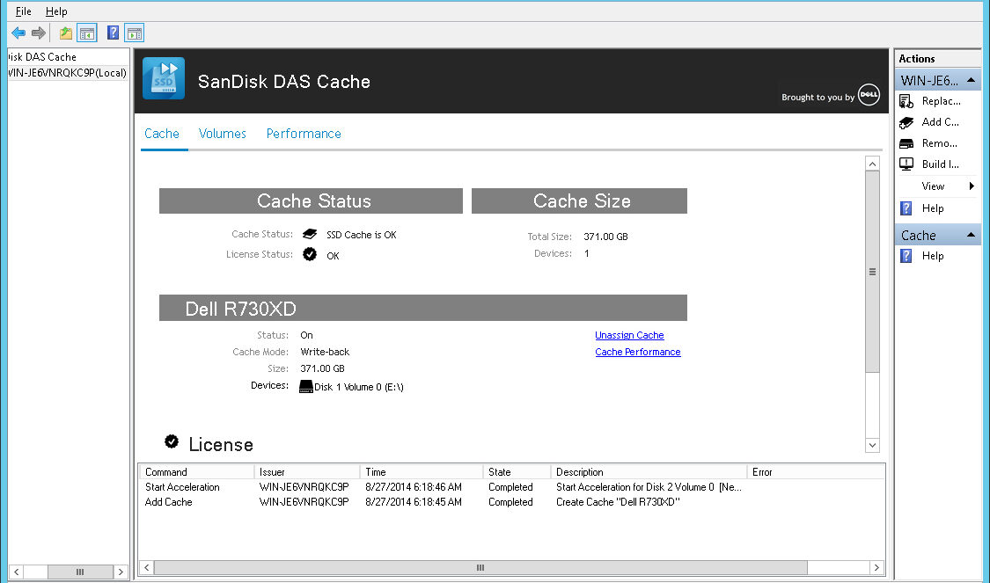Image resolution: width=990 pixels, height=583 pixels.
Task: Click the 8/27/2014 6:18:46 AM time cell
Action: (414, 487)
